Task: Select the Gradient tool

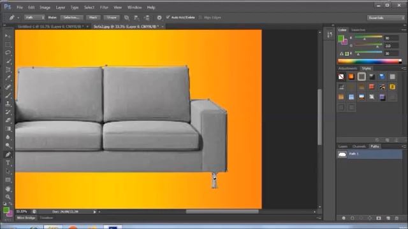Action: 8,128
